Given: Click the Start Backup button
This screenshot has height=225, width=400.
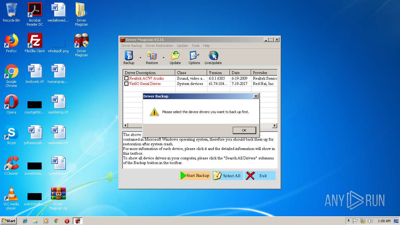Looking at the screenshot, I should [195, 176].
